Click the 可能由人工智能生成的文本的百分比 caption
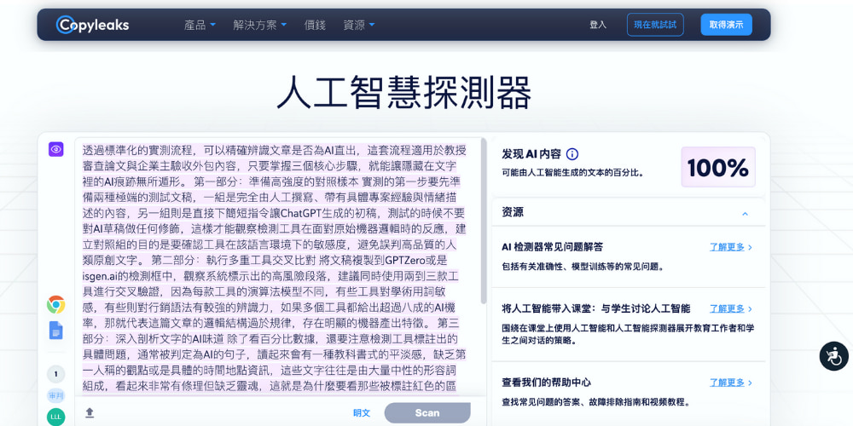This screenshot has height=426, width=853. pos(573,173)
